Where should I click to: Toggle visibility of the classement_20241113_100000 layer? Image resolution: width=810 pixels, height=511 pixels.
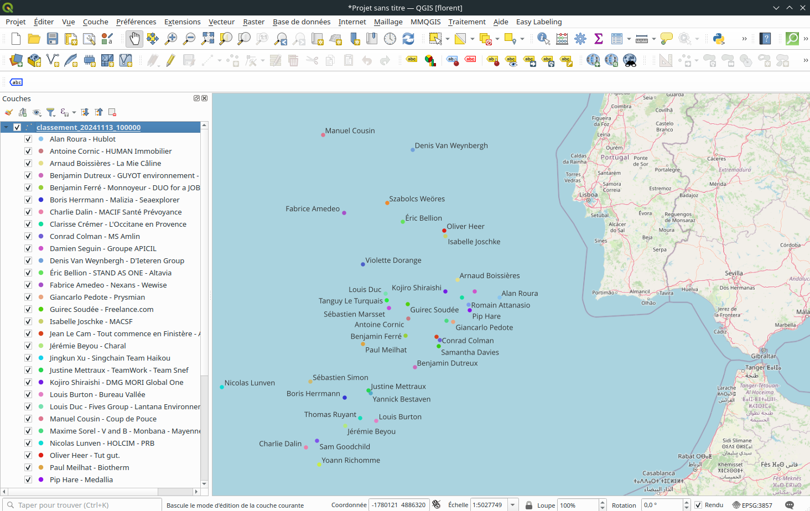[17, 127]
